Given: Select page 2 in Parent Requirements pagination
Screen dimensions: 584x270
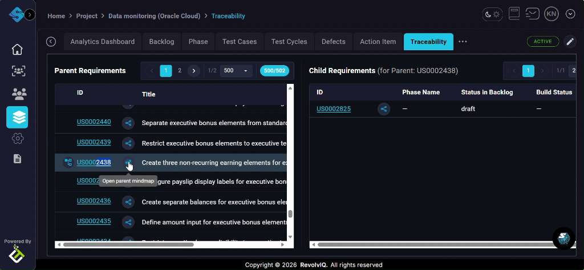Looking at the screenshot, I should [180, 70].
